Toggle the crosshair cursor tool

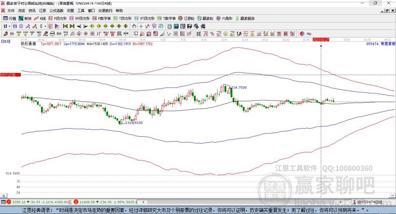141,26
